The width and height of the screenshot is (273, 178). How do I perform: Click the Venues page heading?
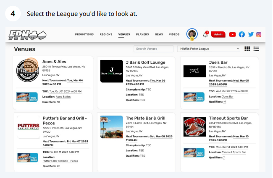click(25, 49)
